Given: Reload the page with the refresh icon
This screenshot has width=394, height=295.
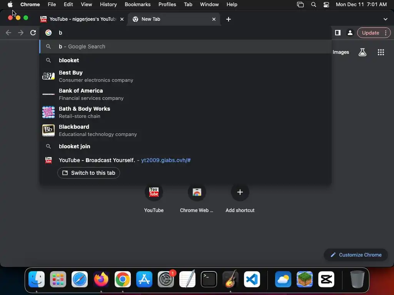Looking at the screenshot, I should click(x=33, y=33).
